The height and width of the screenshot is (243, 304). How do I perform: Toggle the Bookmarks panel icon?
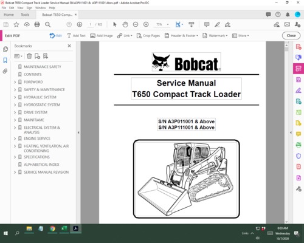tap(5, 60)
